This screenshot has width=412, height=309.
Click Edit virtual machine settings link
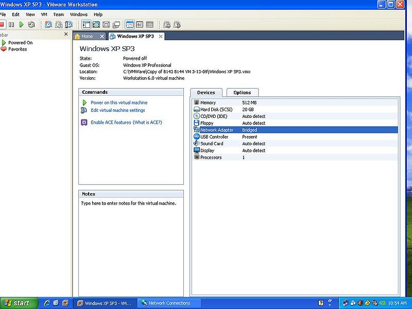tap(118, 110)
